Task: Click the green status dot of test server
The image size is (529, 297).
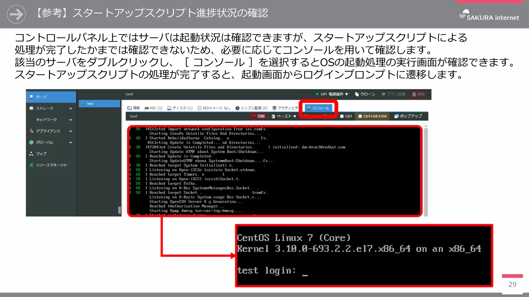Action: (x=84, y=104)
